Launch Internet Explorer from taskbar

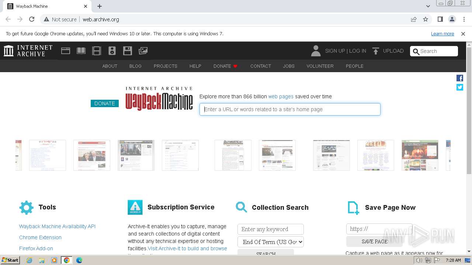tap(29, 260)
